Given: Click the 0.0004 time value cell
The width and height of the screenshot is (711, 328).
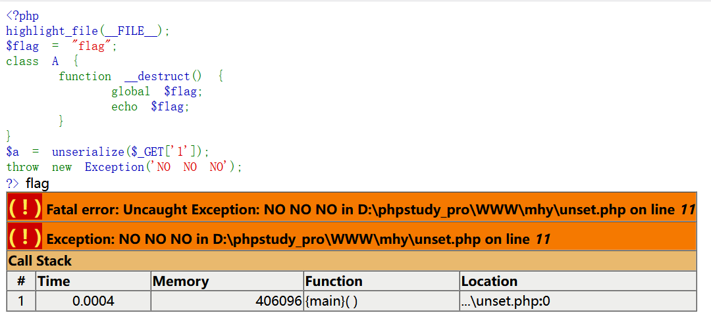Looking at the screenshot, I should point(93,301).
